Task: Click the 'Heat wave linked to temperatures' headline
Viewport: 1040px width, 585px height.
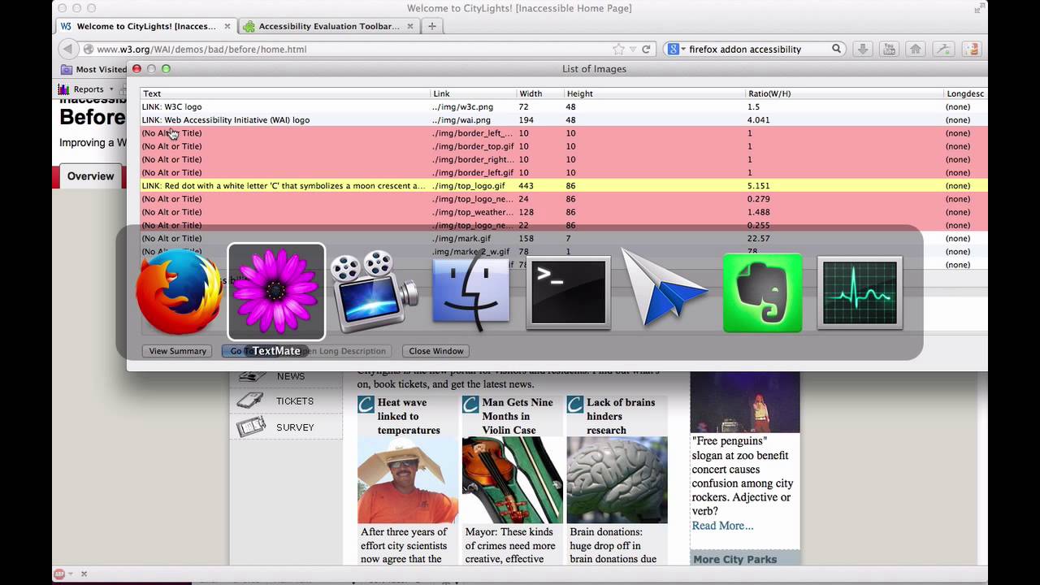Action: click(x=409, y=416)
